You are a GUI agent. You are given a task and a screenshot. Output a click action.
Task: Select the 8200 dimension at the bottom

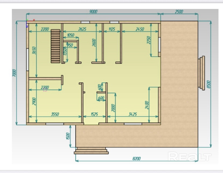pyautogui.click(x=136, y=159)
